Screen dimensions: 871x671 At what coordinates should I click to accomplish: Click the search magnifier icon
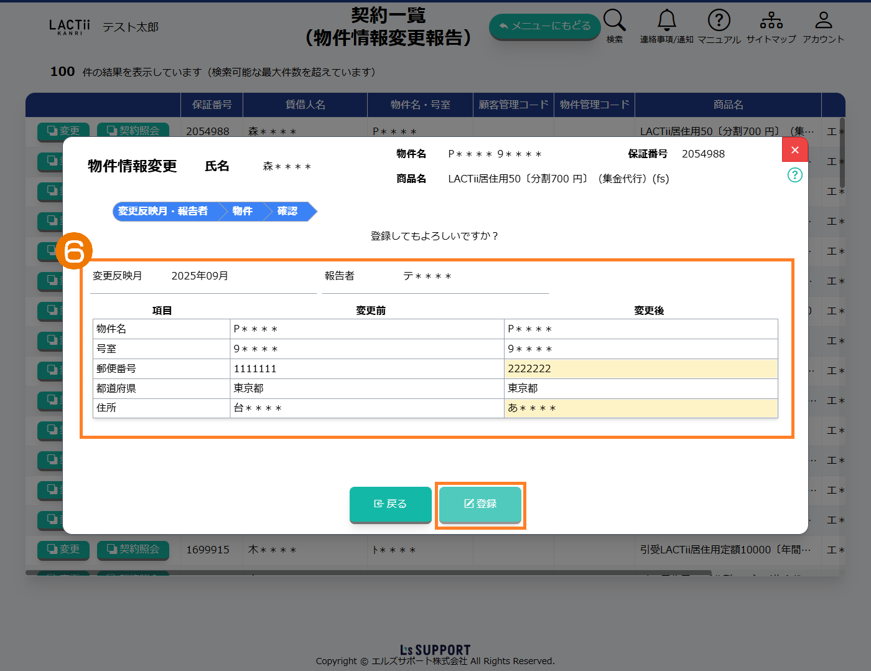(x=614, y=21)
